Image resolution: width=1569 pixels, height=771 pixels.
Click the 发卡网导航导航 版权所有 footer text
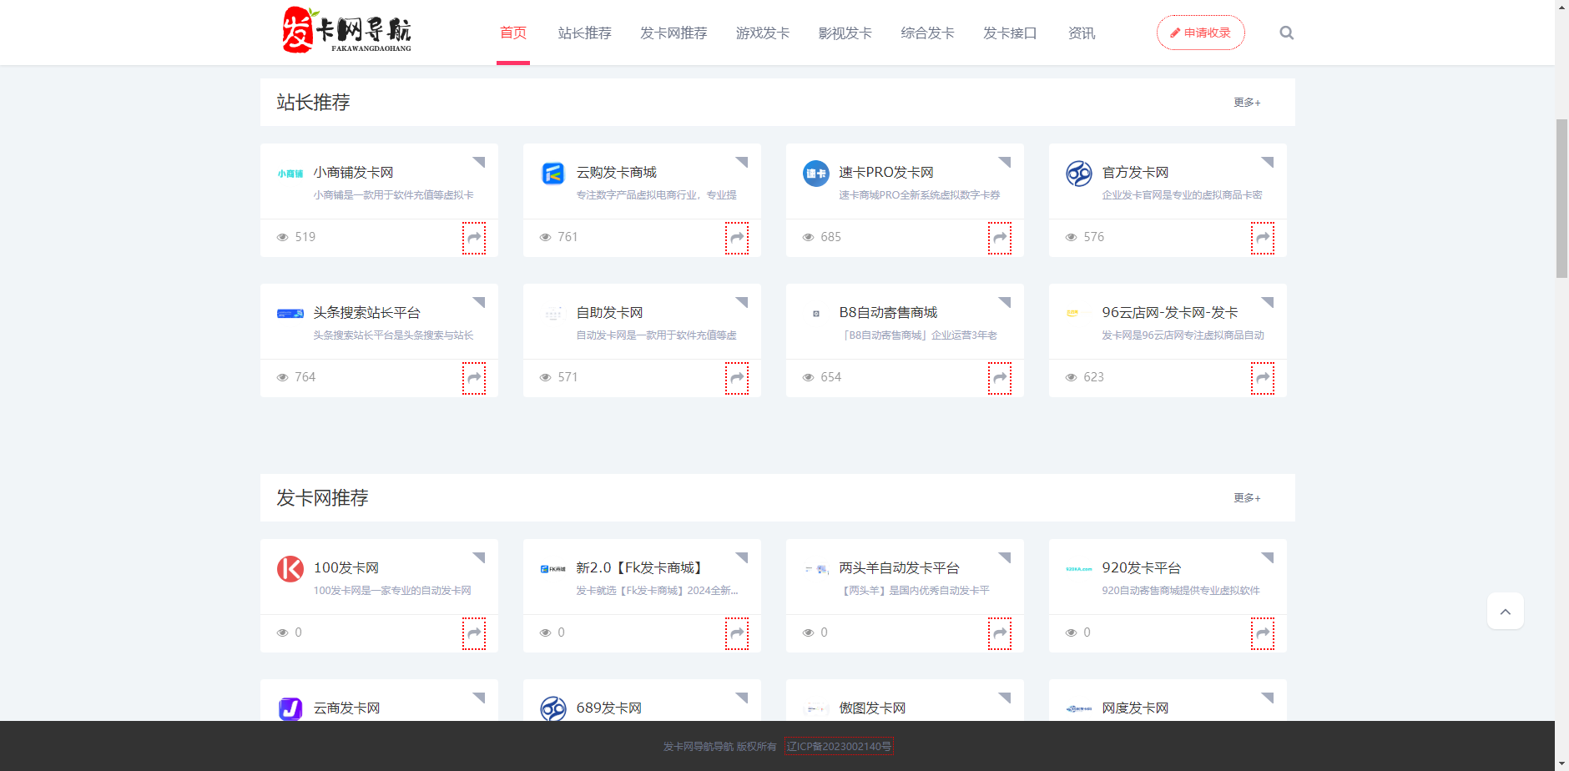tap(719, 746)
